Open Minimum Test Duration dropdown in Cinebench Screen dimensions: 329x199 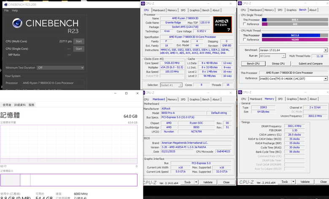[x=61, y=68]
